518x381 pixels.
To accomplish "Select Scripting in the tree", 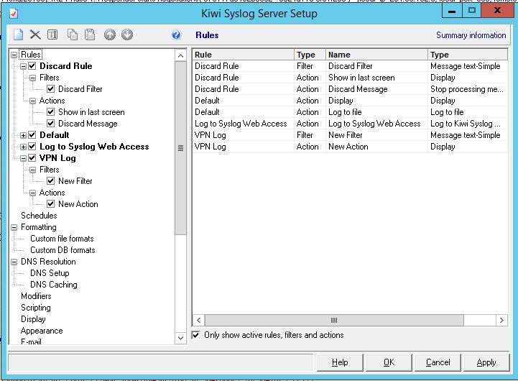I will 36,308.
